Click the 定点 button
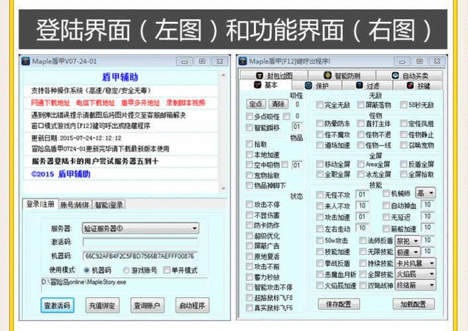Image resolution: width=468 pixels, height=331 pixels. click(x=256, y=104)
